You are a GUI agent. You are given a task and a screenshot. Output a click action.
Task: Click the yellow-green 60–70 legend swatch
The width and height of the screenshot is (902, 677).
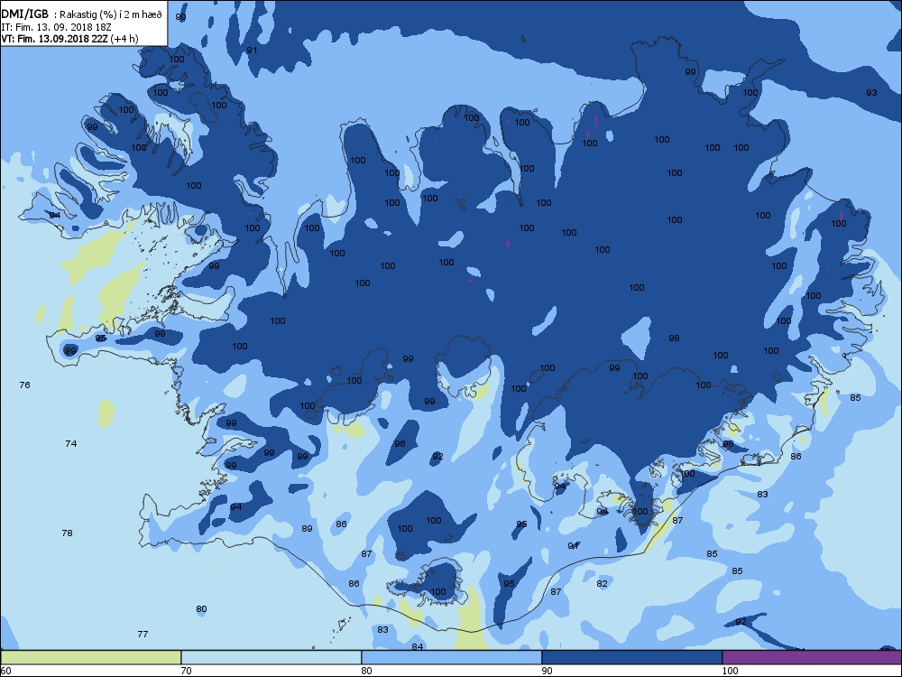pos(91,657)
